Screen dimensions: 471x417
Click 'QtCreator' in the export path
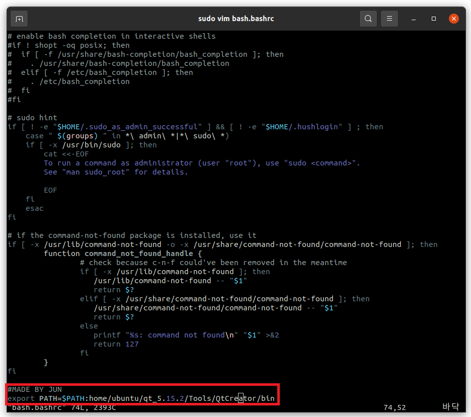(236, 399)
